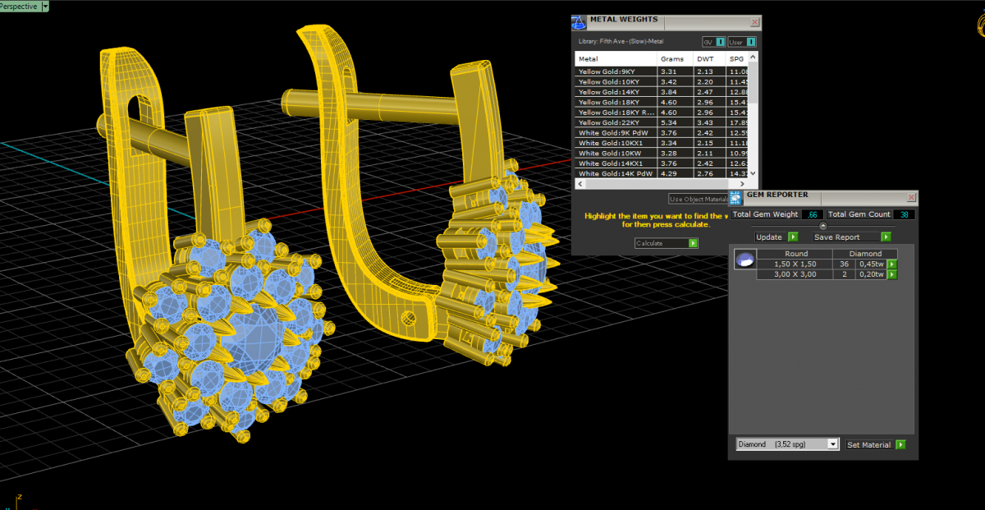Screen dimensions: 985x510
Task: Select the White Gold:14K PdW row
Action: pos(616,173)
